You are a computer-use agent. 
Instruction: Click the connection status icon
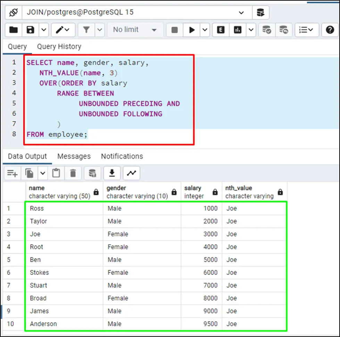[13, 12]
